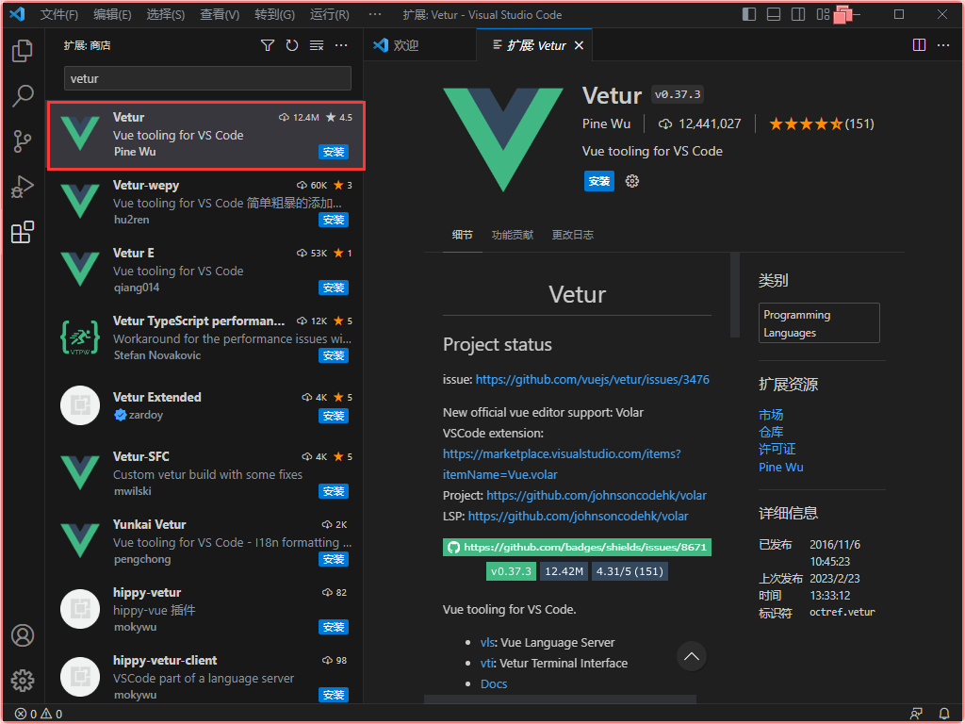Click the scroll to top arrow button

click(x=692, y=656)
